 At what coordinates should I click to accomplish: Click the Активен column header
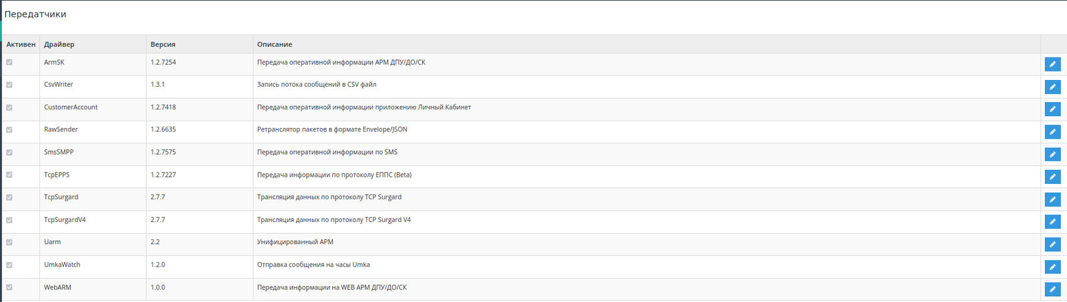point(21,44)
